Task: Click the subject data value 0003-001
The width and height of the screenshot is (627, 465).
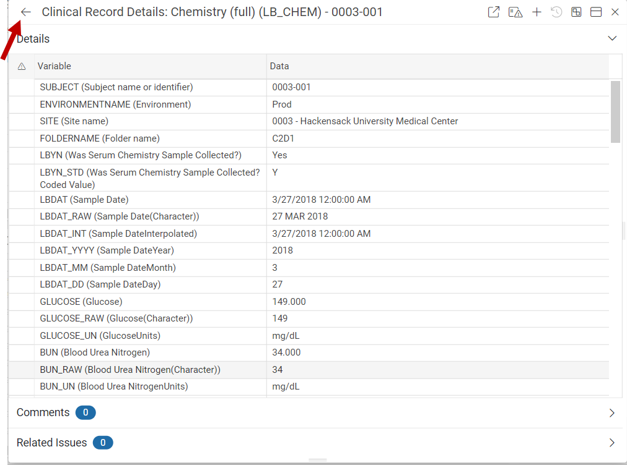Action: pos(292,87)
